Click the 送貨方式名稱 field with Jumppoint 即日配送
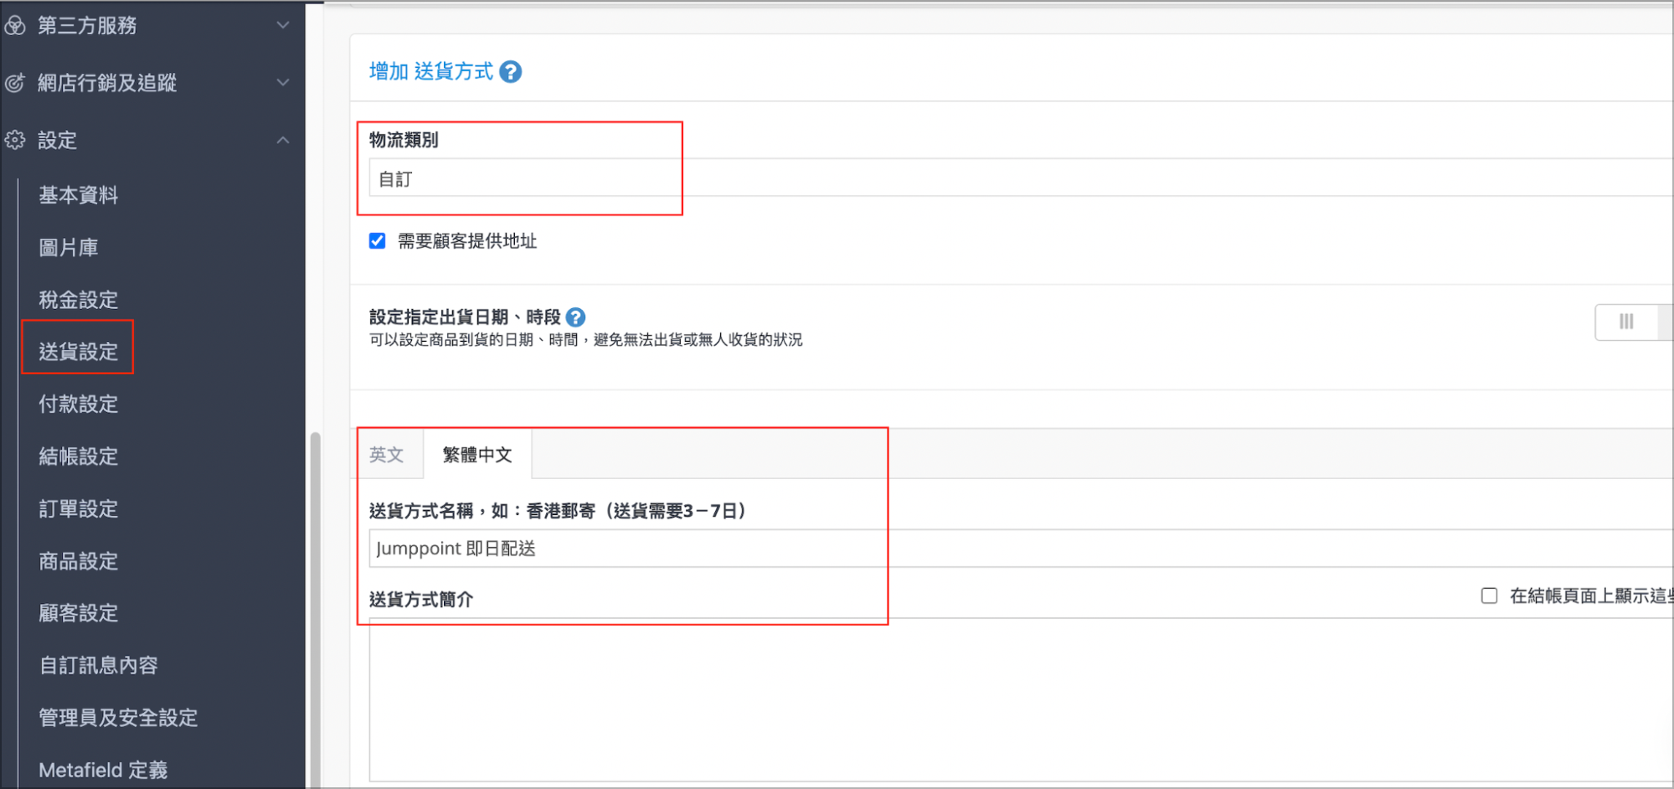Screen dimensions: 1674x789 pyautogui.click(x=1021, y=549)
